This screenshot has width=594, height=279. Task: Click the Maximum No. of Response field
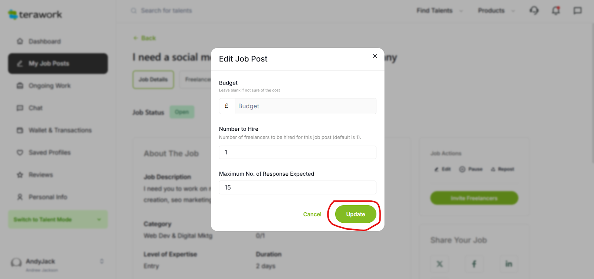pyautogui.click(x=297, y=187)
